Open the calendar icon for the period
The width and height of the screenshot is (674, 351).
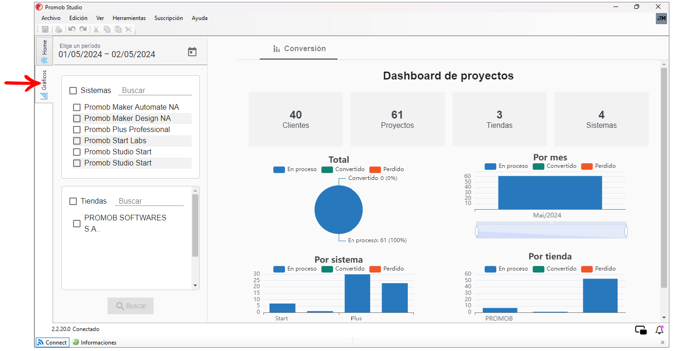tap(192, 52)
